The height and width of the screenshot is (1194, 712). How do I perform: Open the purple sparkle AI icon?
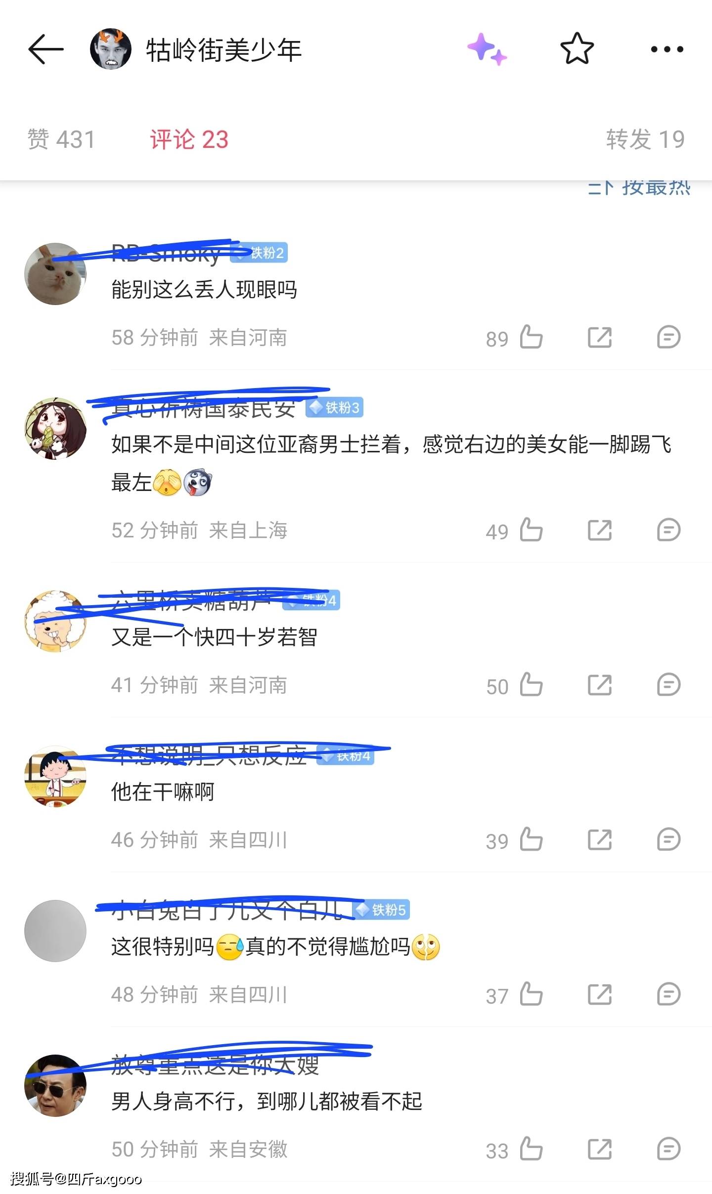[x=487, y=49]
